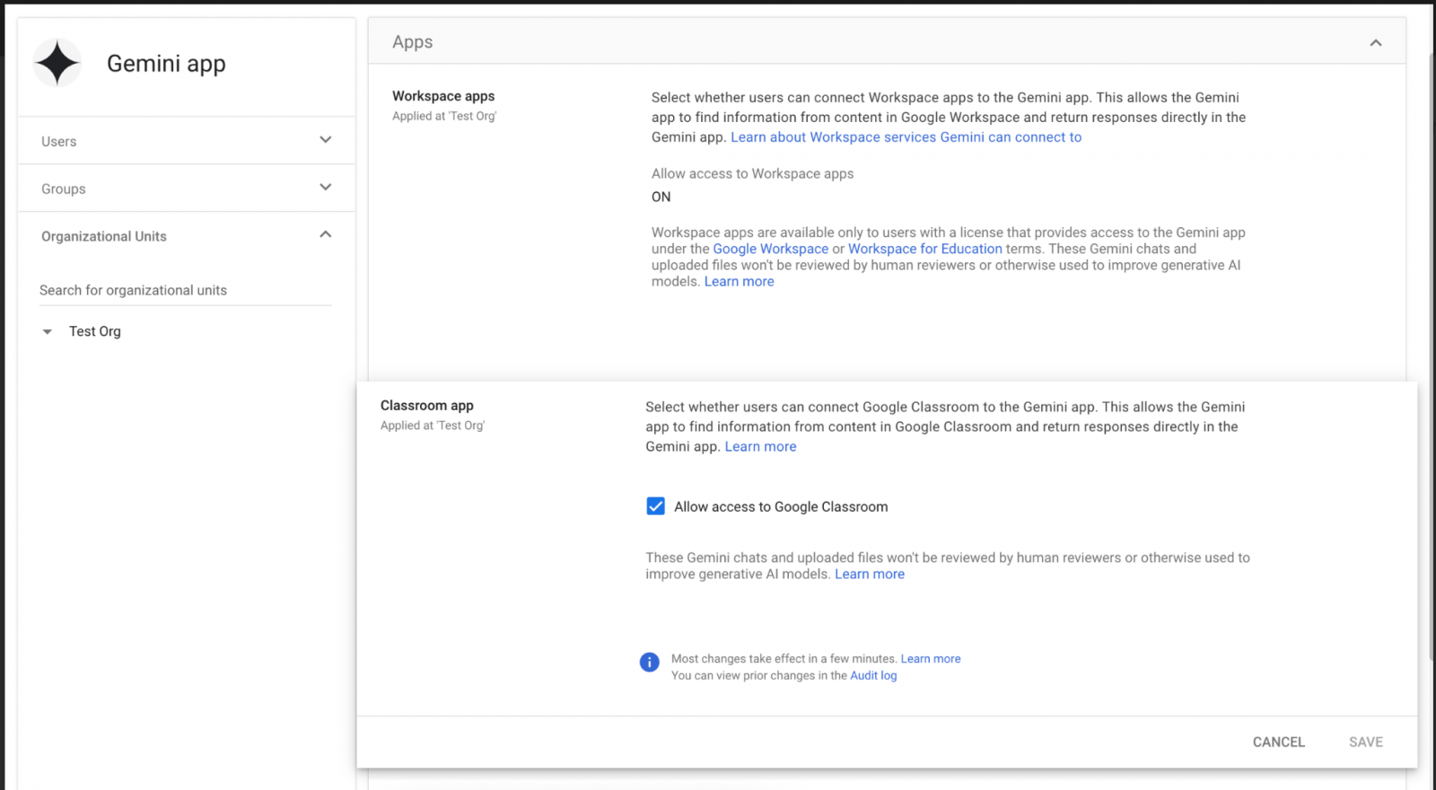Open the Workspace for Education terms link
1436x790 pixels.
point(925,249)
